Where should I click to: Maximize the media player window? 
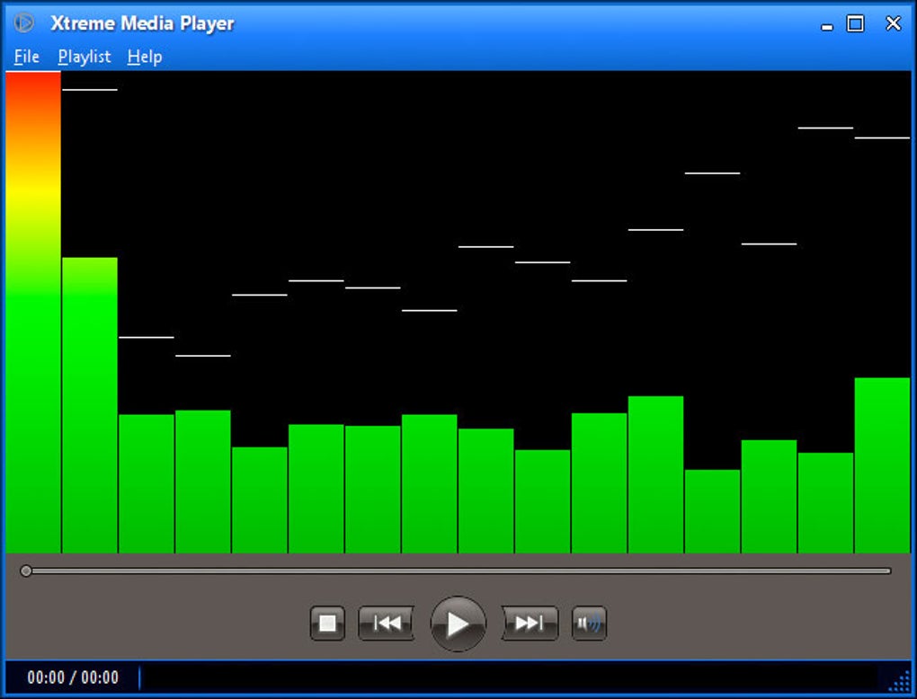click(x=856, y=24)
